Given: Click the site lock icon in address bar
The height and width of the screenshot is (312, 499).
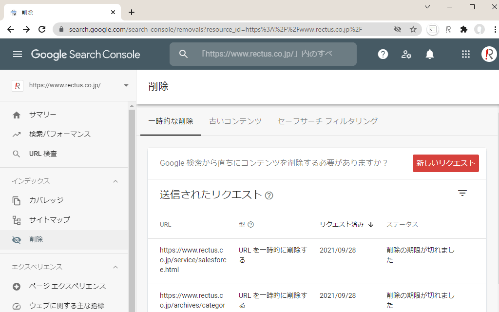Looking at the screenshot, I should pyautogui.click(x=61, y=29).
